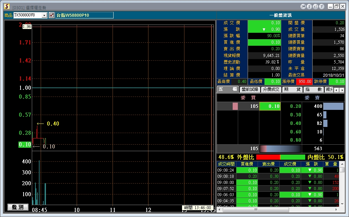This screenshot has height=217, width=349.
Task: Select the 09:08:18 trade row
Action: coord(278,176)
